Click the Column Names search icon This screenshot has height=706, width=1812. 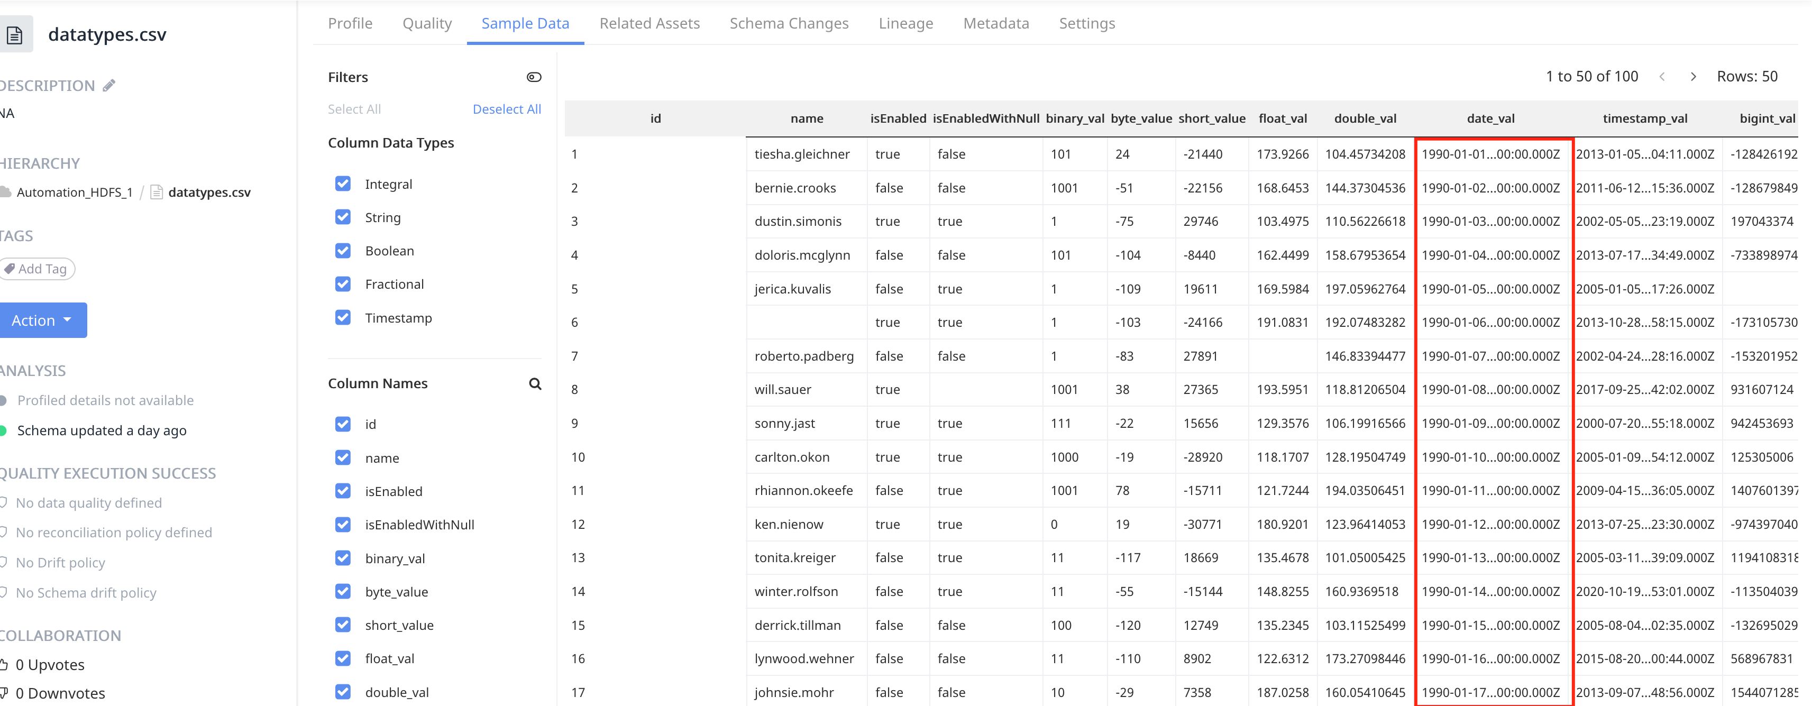click(535, 384)
